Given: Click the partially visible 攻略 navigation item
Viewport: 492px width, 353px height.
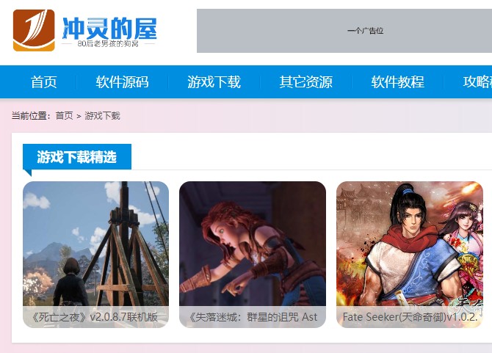Looking at the screenshot, I should [477, 82].
